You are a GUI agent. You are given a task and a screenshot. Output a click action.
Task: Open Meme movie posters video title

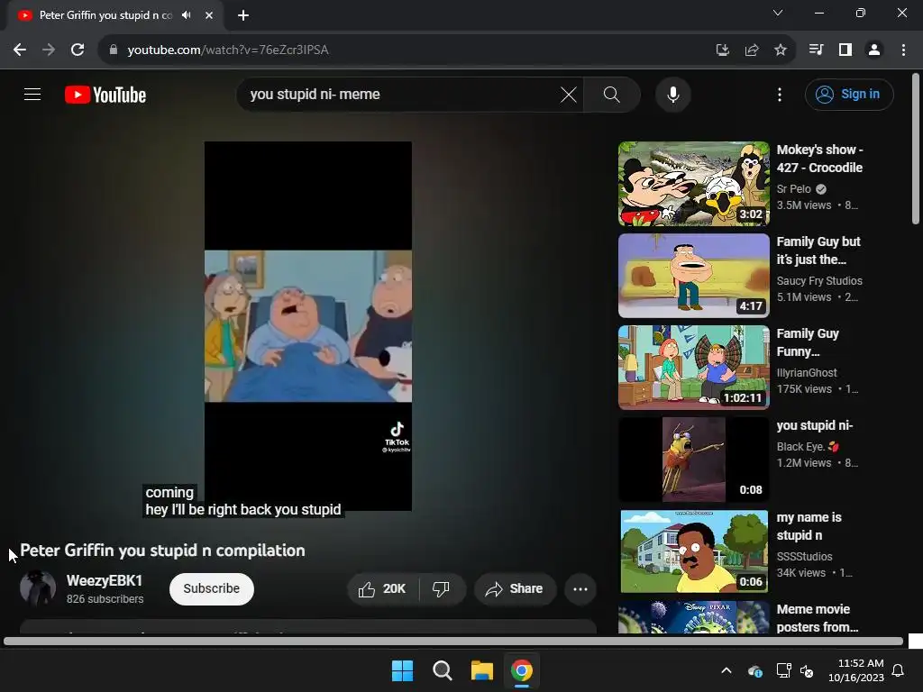(817, 618)
